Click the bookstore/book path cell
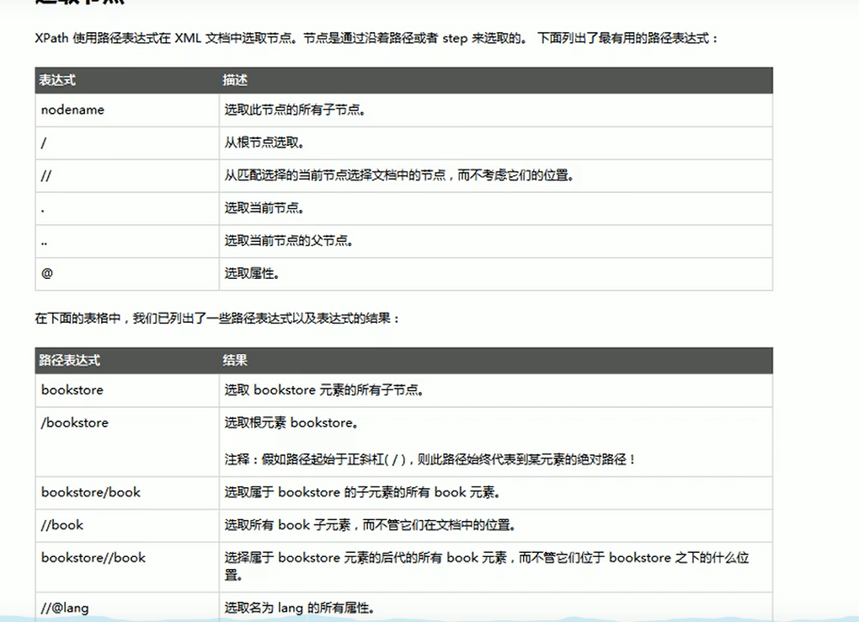Image resolution: width=859 pixels, height=622 pixels. pyautogui.click(x=90, y=492)
